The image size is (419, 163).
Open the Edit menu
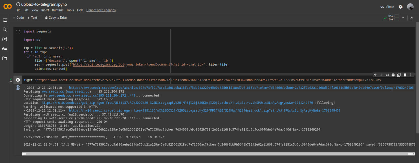(x=26, y=10)
